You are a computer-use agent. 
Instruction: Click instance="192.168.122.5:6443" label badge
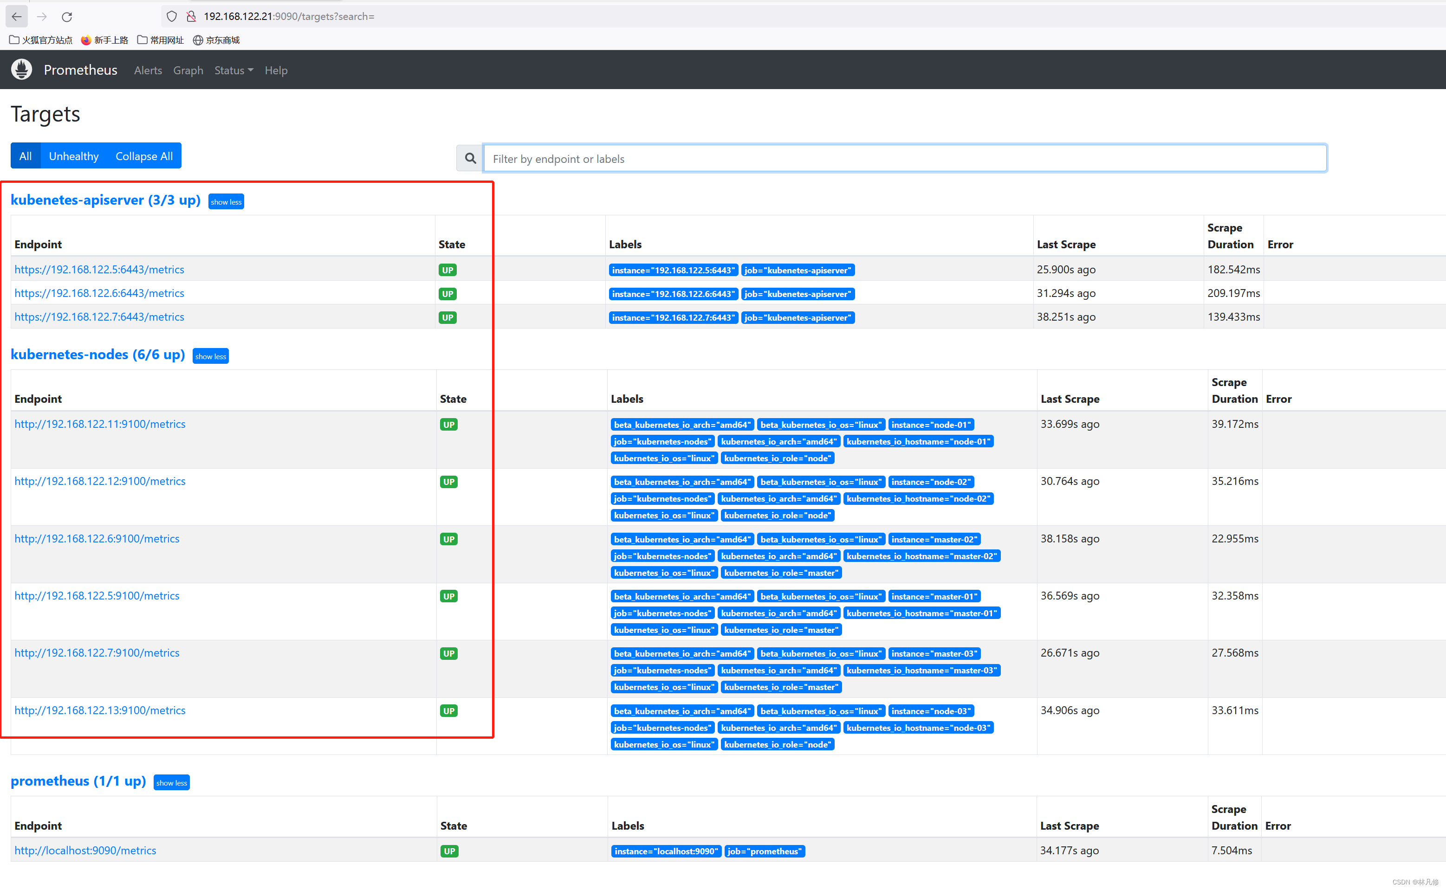(x=674, y=270)
